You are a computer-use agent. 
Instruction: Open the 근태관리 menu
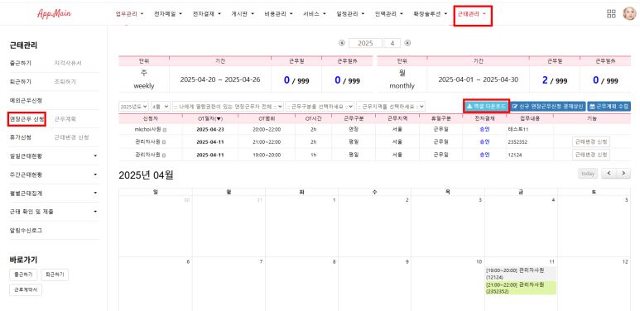(x=471, y=13)
